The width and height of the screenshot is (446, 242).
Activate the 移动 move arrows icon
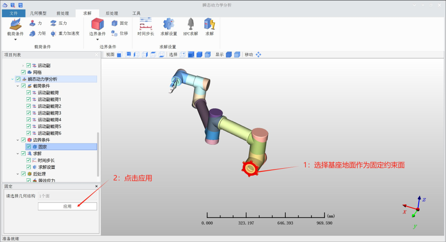258,54
